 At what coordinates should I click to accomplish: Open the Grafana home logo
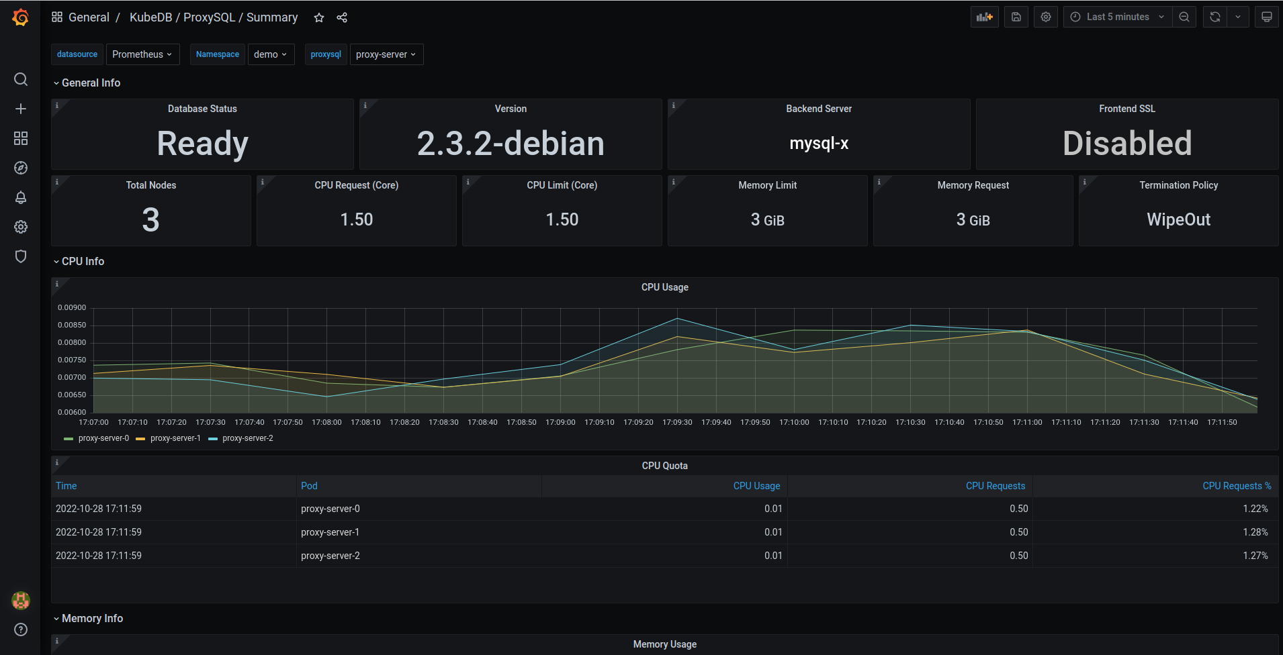(x=21, y=17)
